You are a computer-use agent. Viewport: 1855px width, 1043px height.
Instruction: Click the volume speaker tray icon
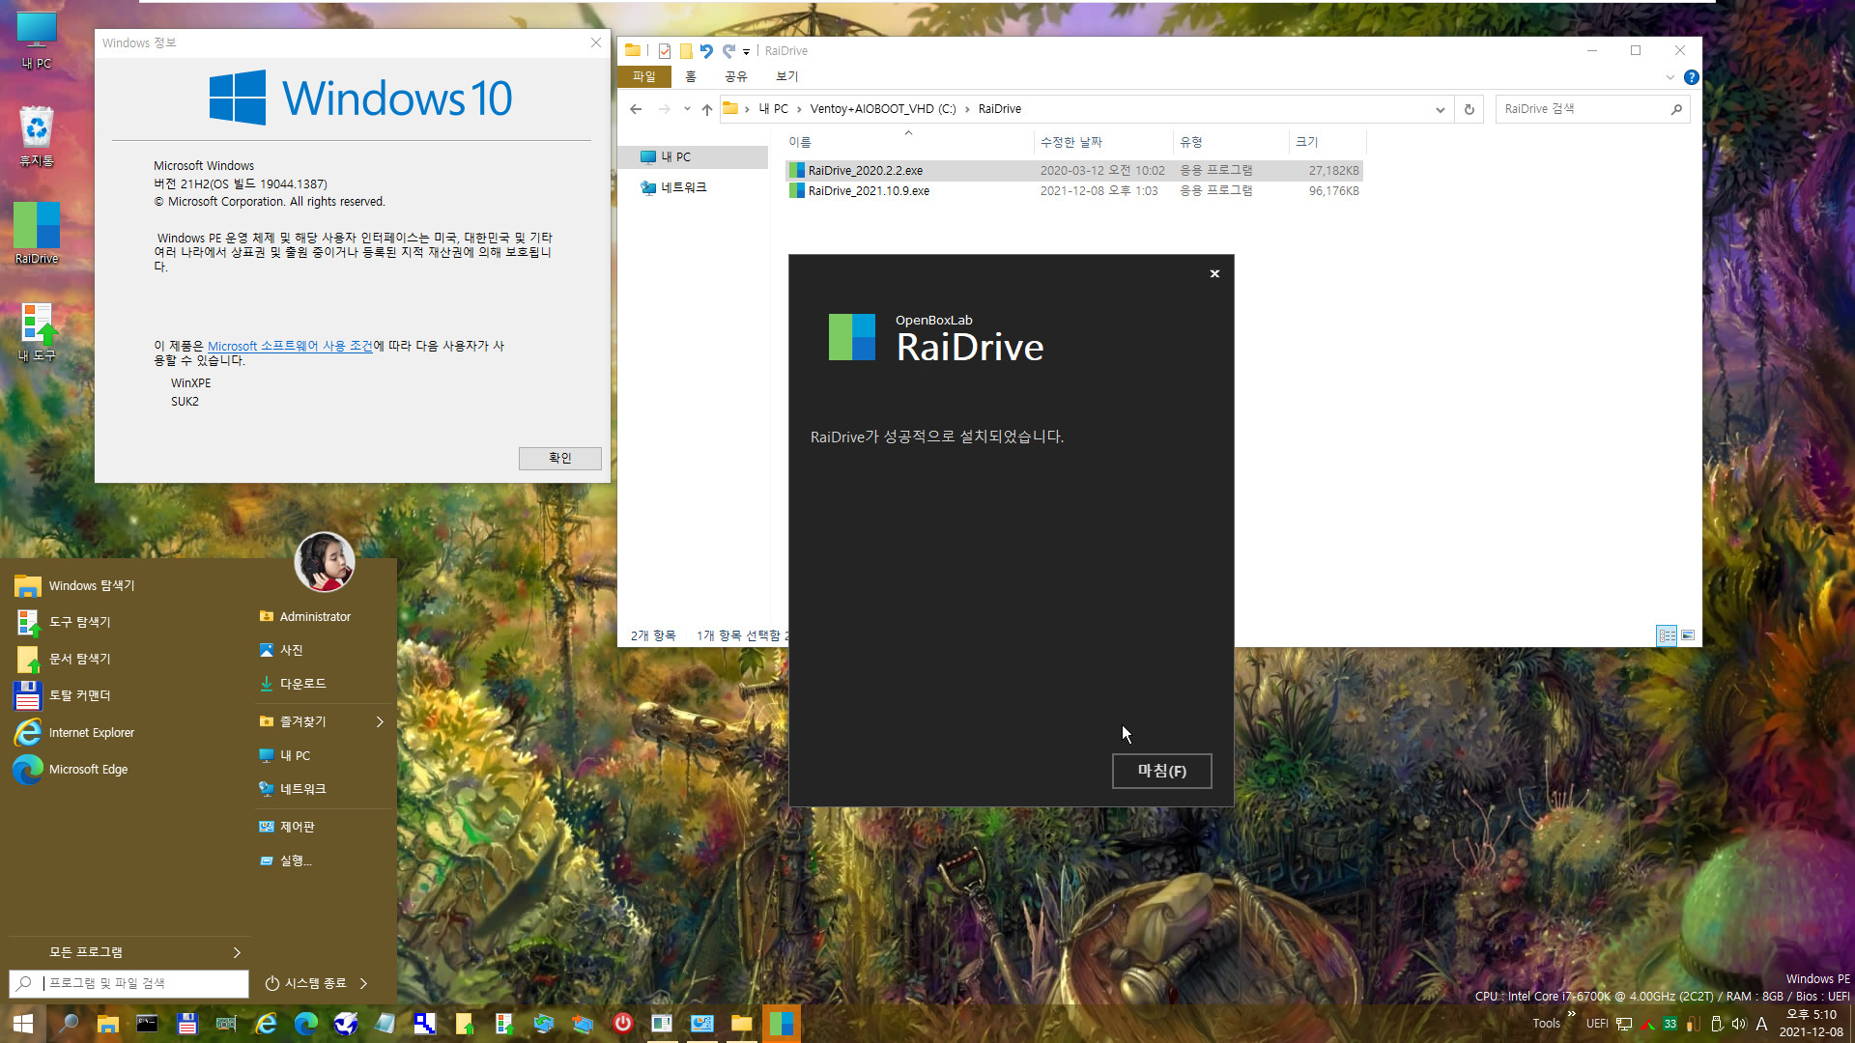pyautogui.click(x=1738, y=1024)
